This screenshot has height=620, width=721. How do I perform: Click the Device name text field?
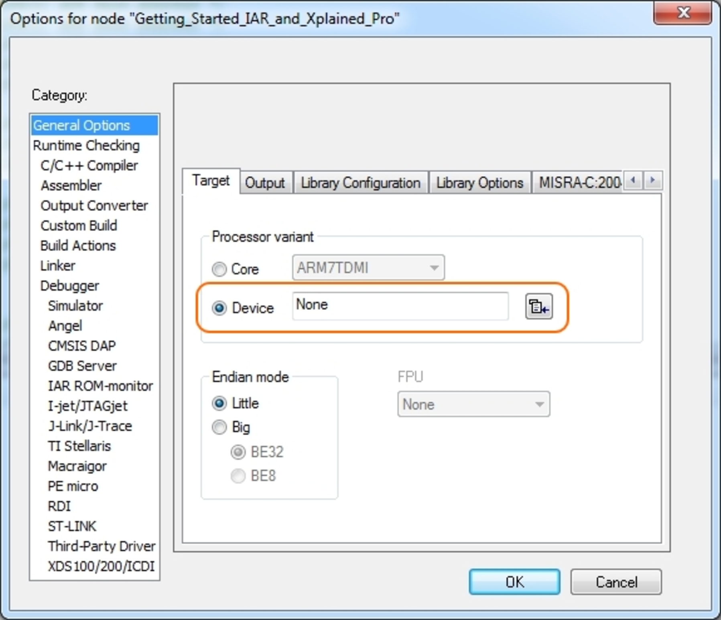(x=400, y=305)
